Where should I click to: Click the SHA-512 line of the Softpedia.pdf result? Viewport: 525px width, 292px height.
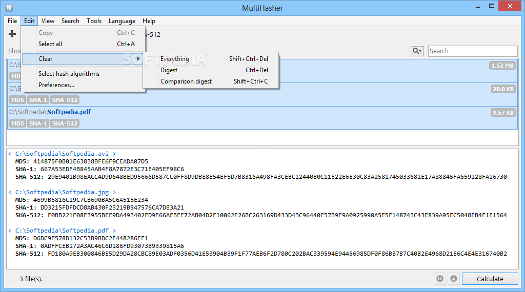click(261, 254)
